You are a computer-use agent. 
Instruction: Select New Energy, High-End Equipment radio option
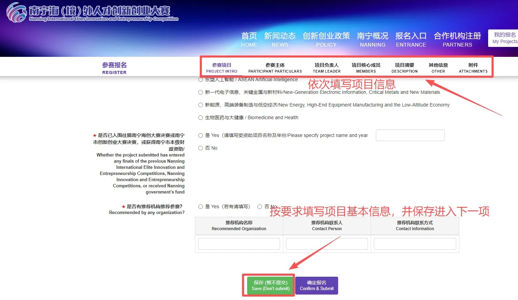coord(201,105)
